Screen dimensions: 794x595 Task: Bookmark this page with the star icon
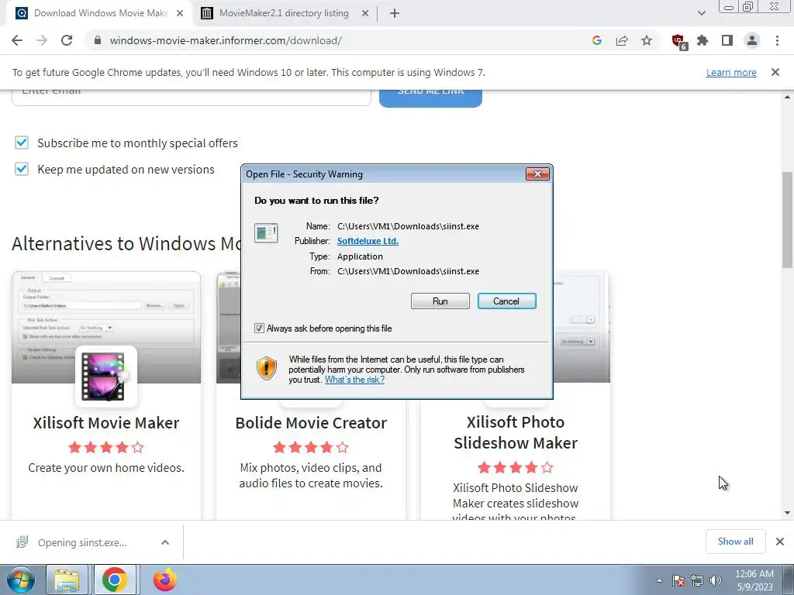[646, 40]
